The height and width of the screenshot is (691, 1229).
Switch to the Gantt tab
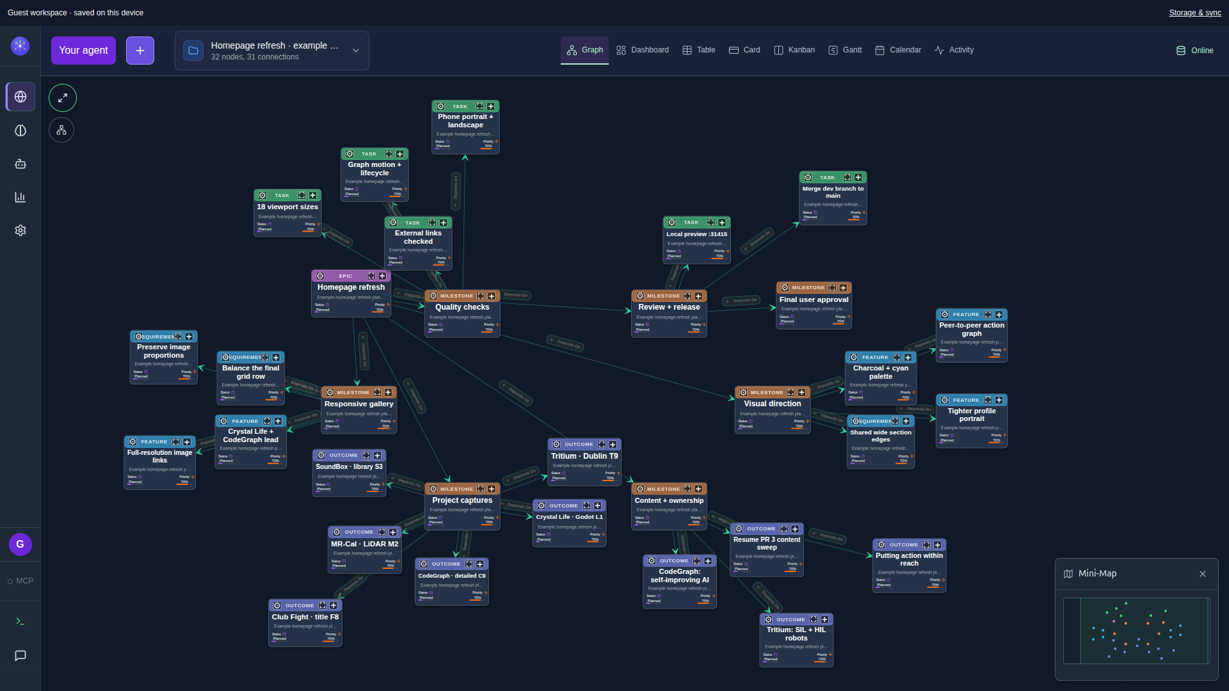click(845, 50)
